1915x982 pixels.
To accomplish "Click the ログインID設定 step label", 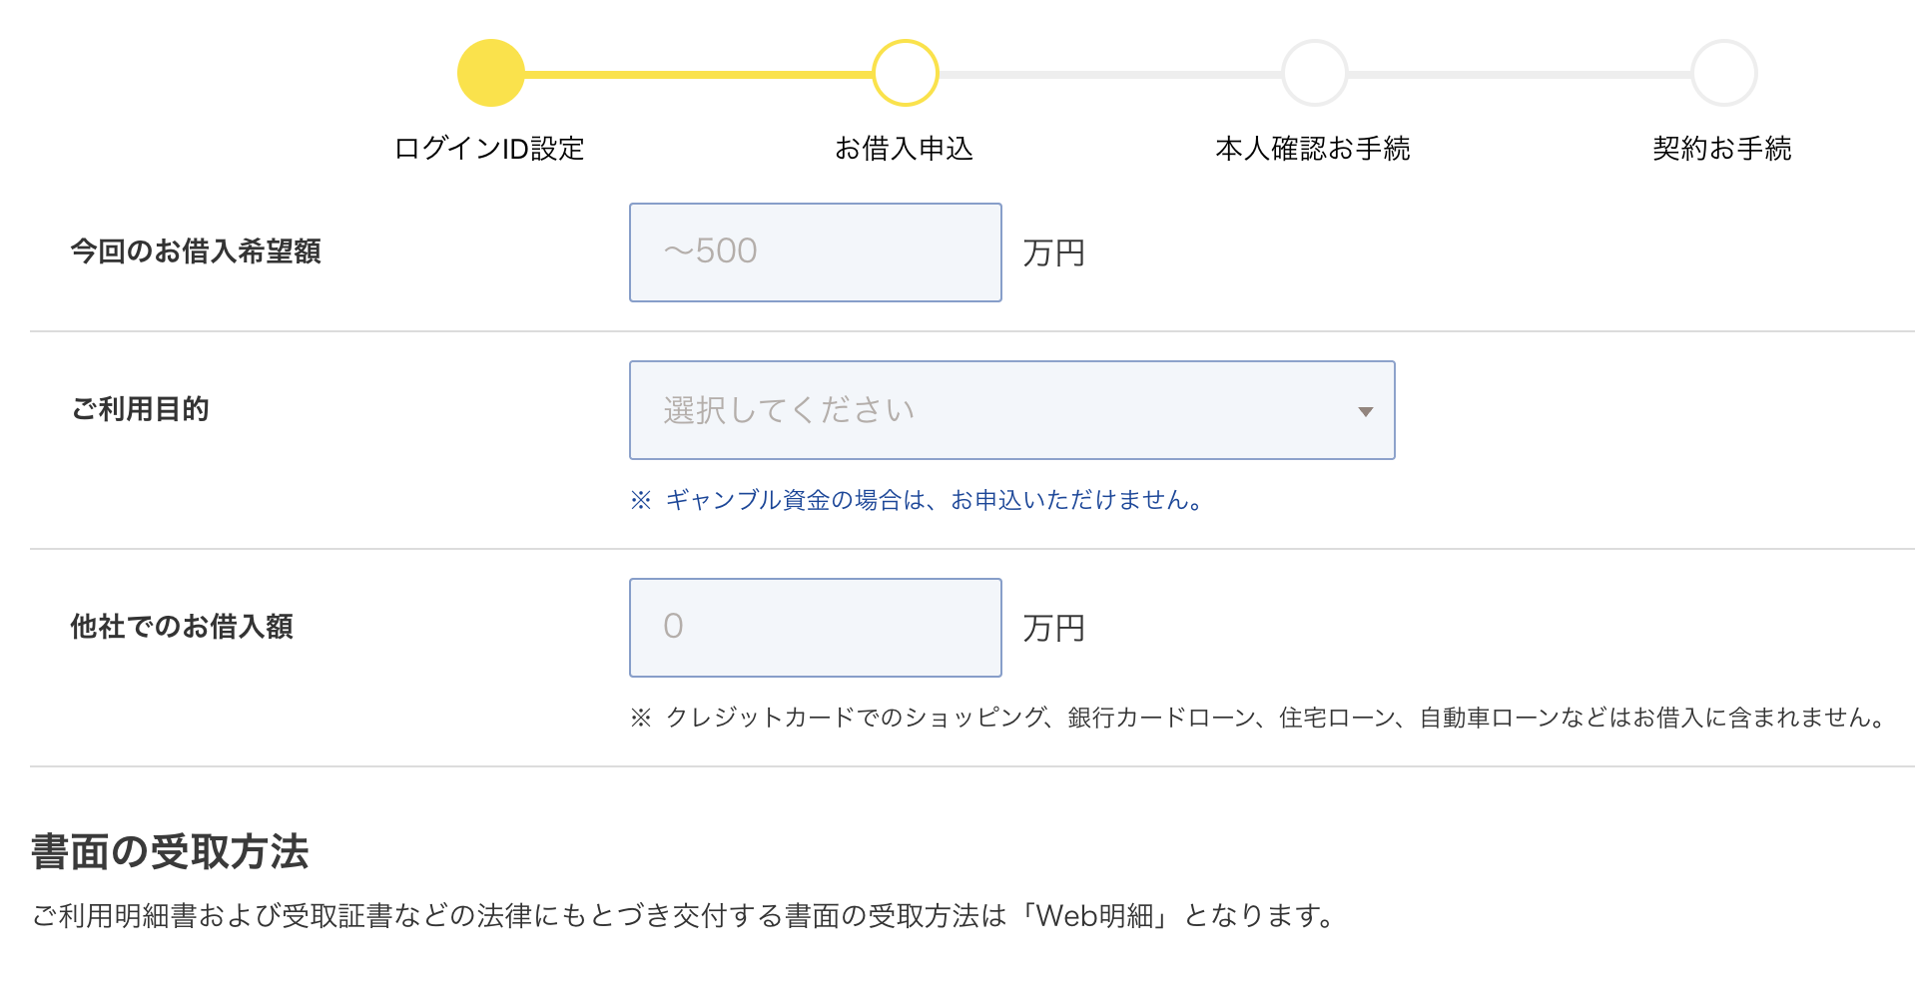I will [x=489, y=149].
